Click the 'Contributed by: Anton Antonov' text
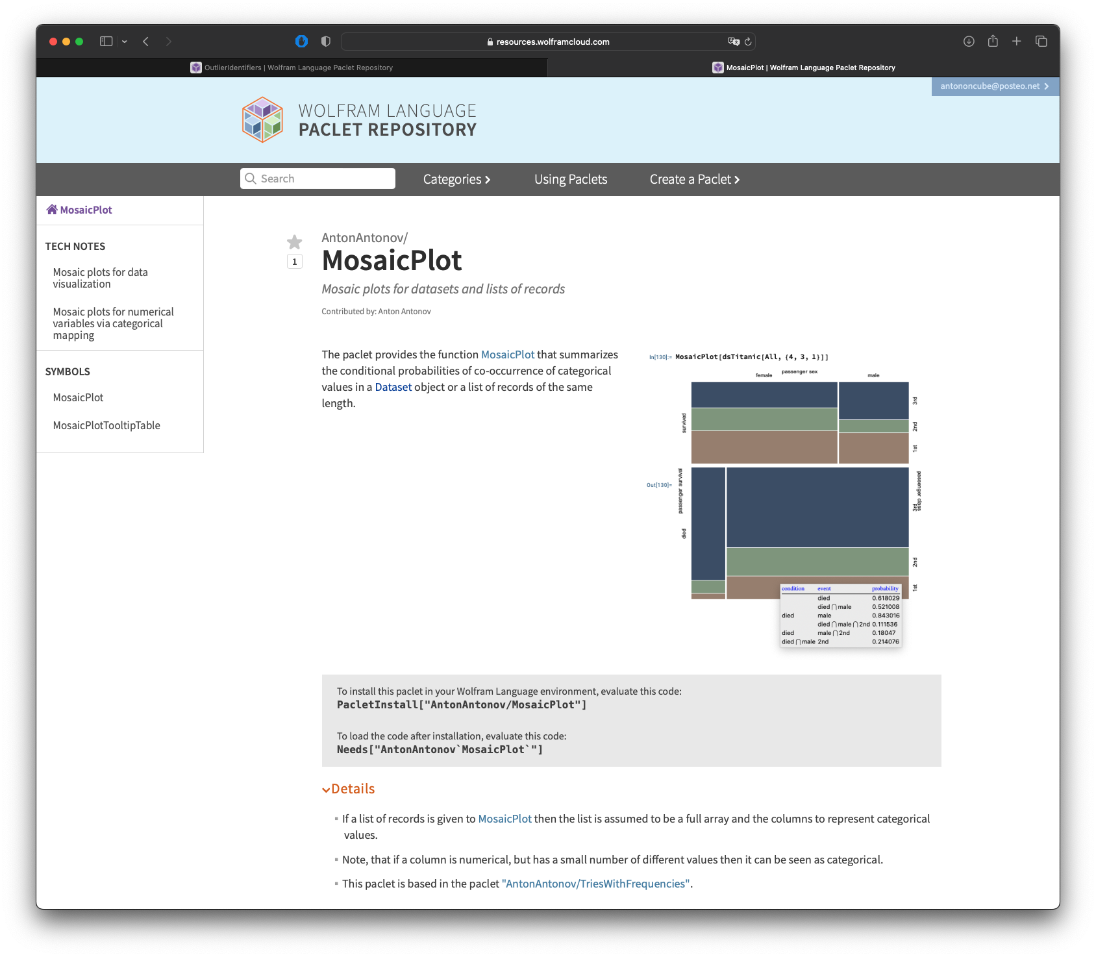The height and width of the screenshot is (957, 1096). [376, 312]
